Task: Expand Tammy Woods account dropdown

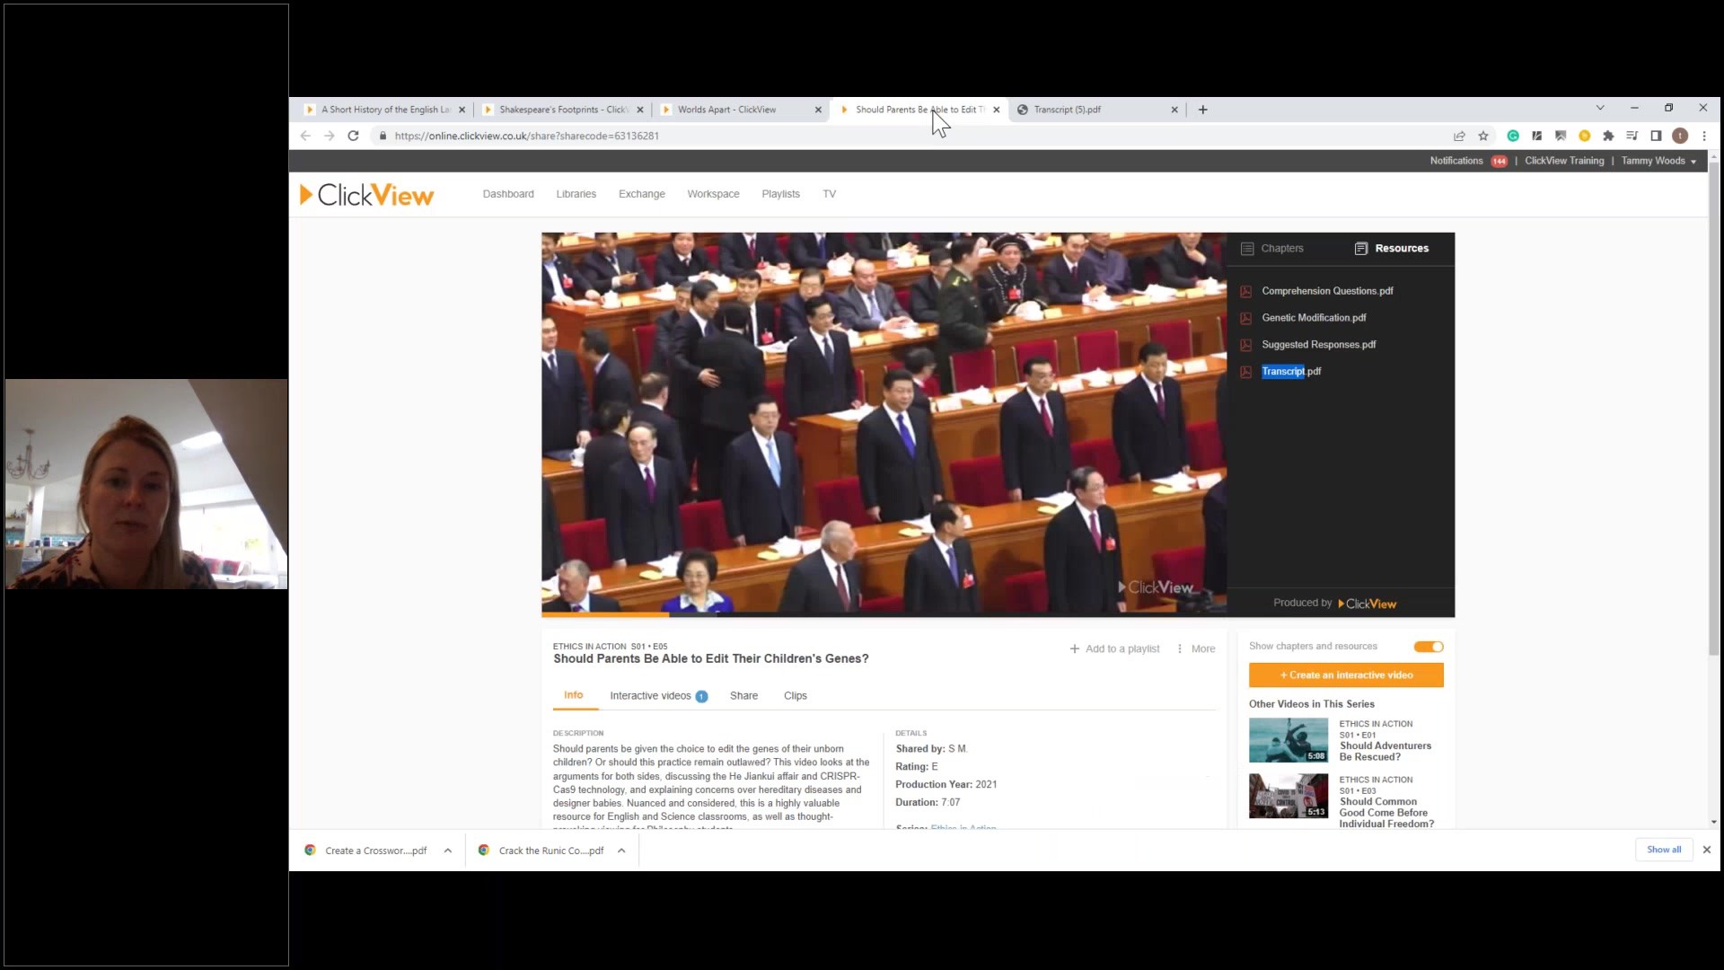Action: click(1693, 162)
